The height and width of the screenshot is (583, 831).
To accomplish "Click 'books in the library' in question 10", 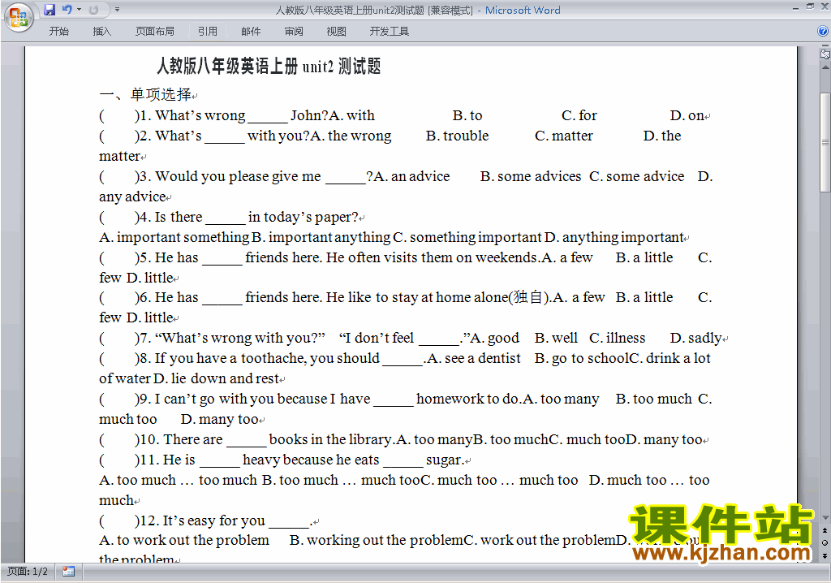I will [330, 439].
